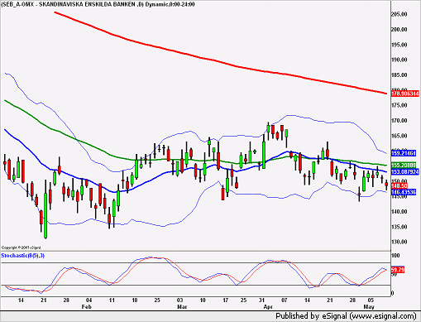This screenshot has height=322, width=421.
Task: Click the 165.00 price axis label
Action: point(399,136)
